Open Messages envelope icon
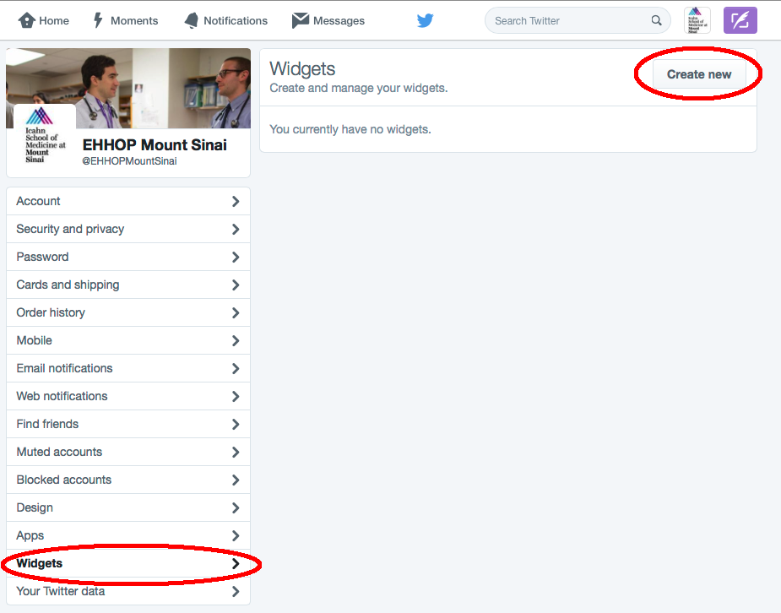Viewport: 781px width, 613px height. click(x=300, y=20)
